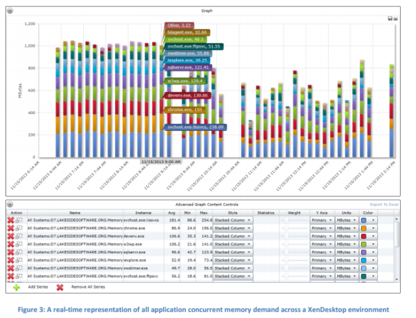Viewport: 416px width, 318px height.
Task: Click the Weight slider for the iexplore.exe row
Action: point(294,260)
